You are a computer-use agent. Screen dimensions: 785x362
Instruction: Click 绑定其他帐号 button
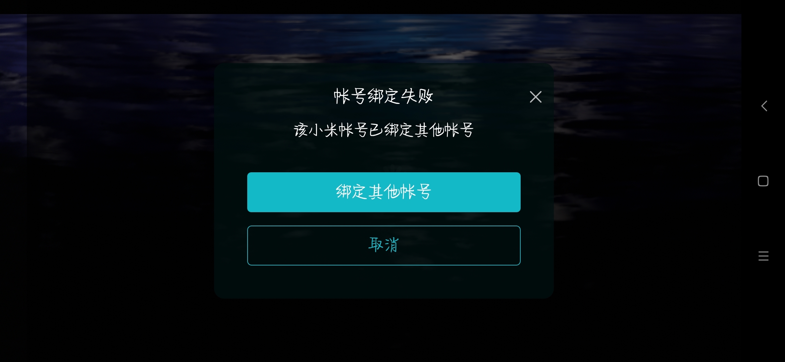pyautogui.click(x=383, y=192)
